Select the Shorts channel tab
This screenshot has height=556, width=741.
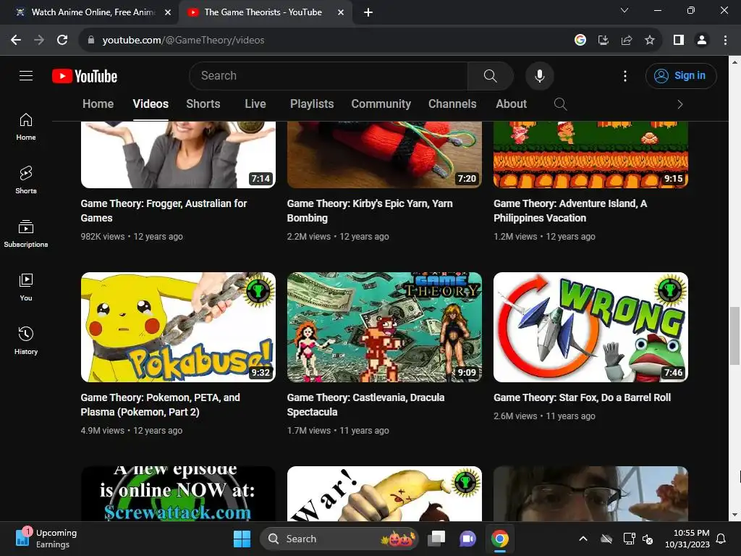(x=203, y=104)
